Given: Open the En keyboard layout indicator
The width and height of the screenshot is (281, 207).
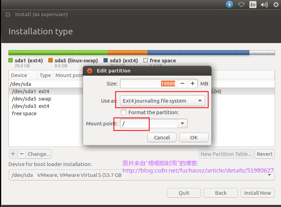Looking at the screenshot, I should click(253, 5).
